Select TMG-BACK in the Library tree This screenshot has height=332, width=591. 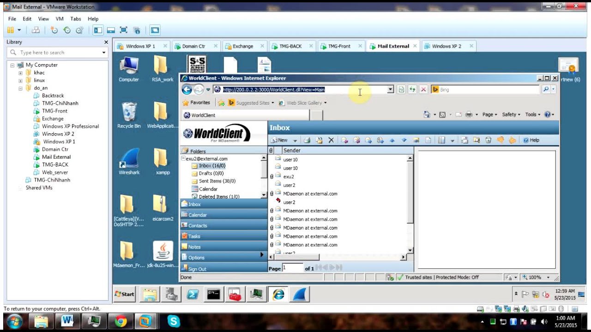pyautogui.click(x=55, y=165)
